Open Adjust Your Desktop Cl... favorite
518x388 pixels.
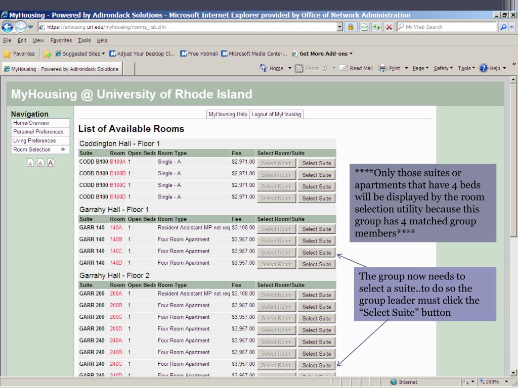pos(142,54)
